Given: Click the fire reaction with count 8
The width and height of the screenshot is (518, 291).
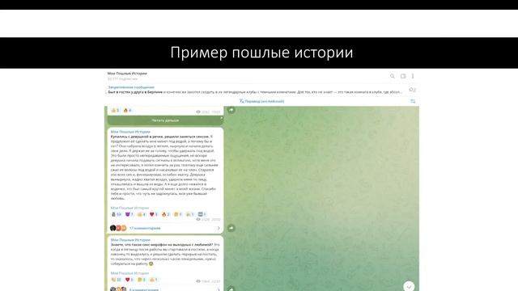Looking at the screenshot, I should click(x=127, y=110).
